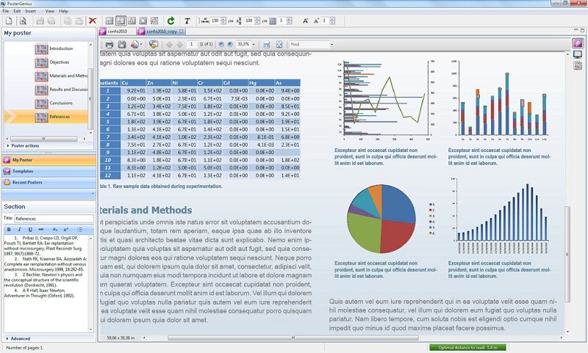
Task: Open the View menu
Action: [49, 11]
